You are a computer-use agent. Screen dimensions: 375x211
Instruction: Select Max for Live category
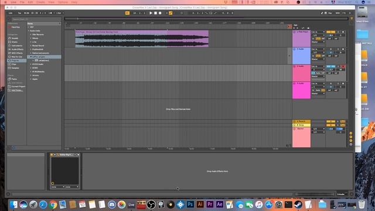[17, 57]
